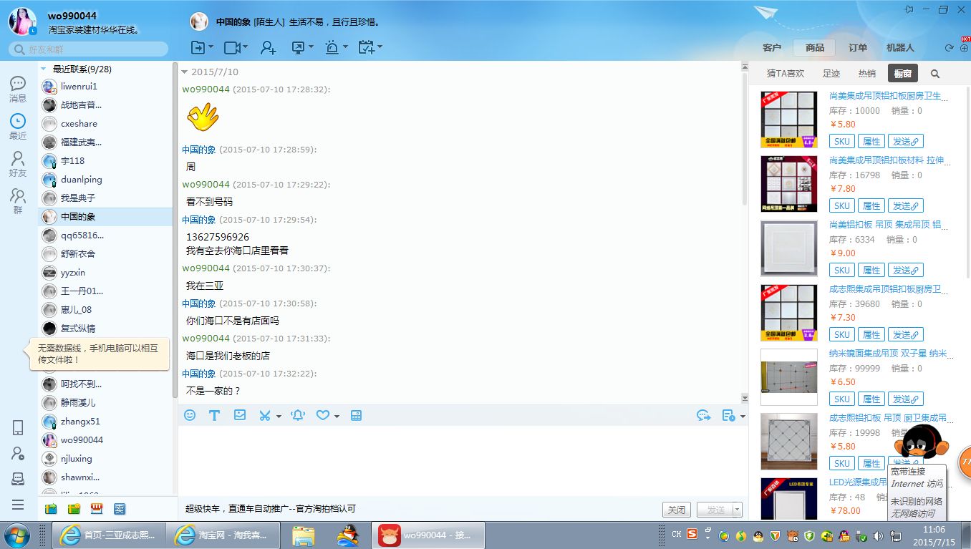971x549 pixels.
Task: Select contact duanlping in the list
Action: tap(105, 180)
